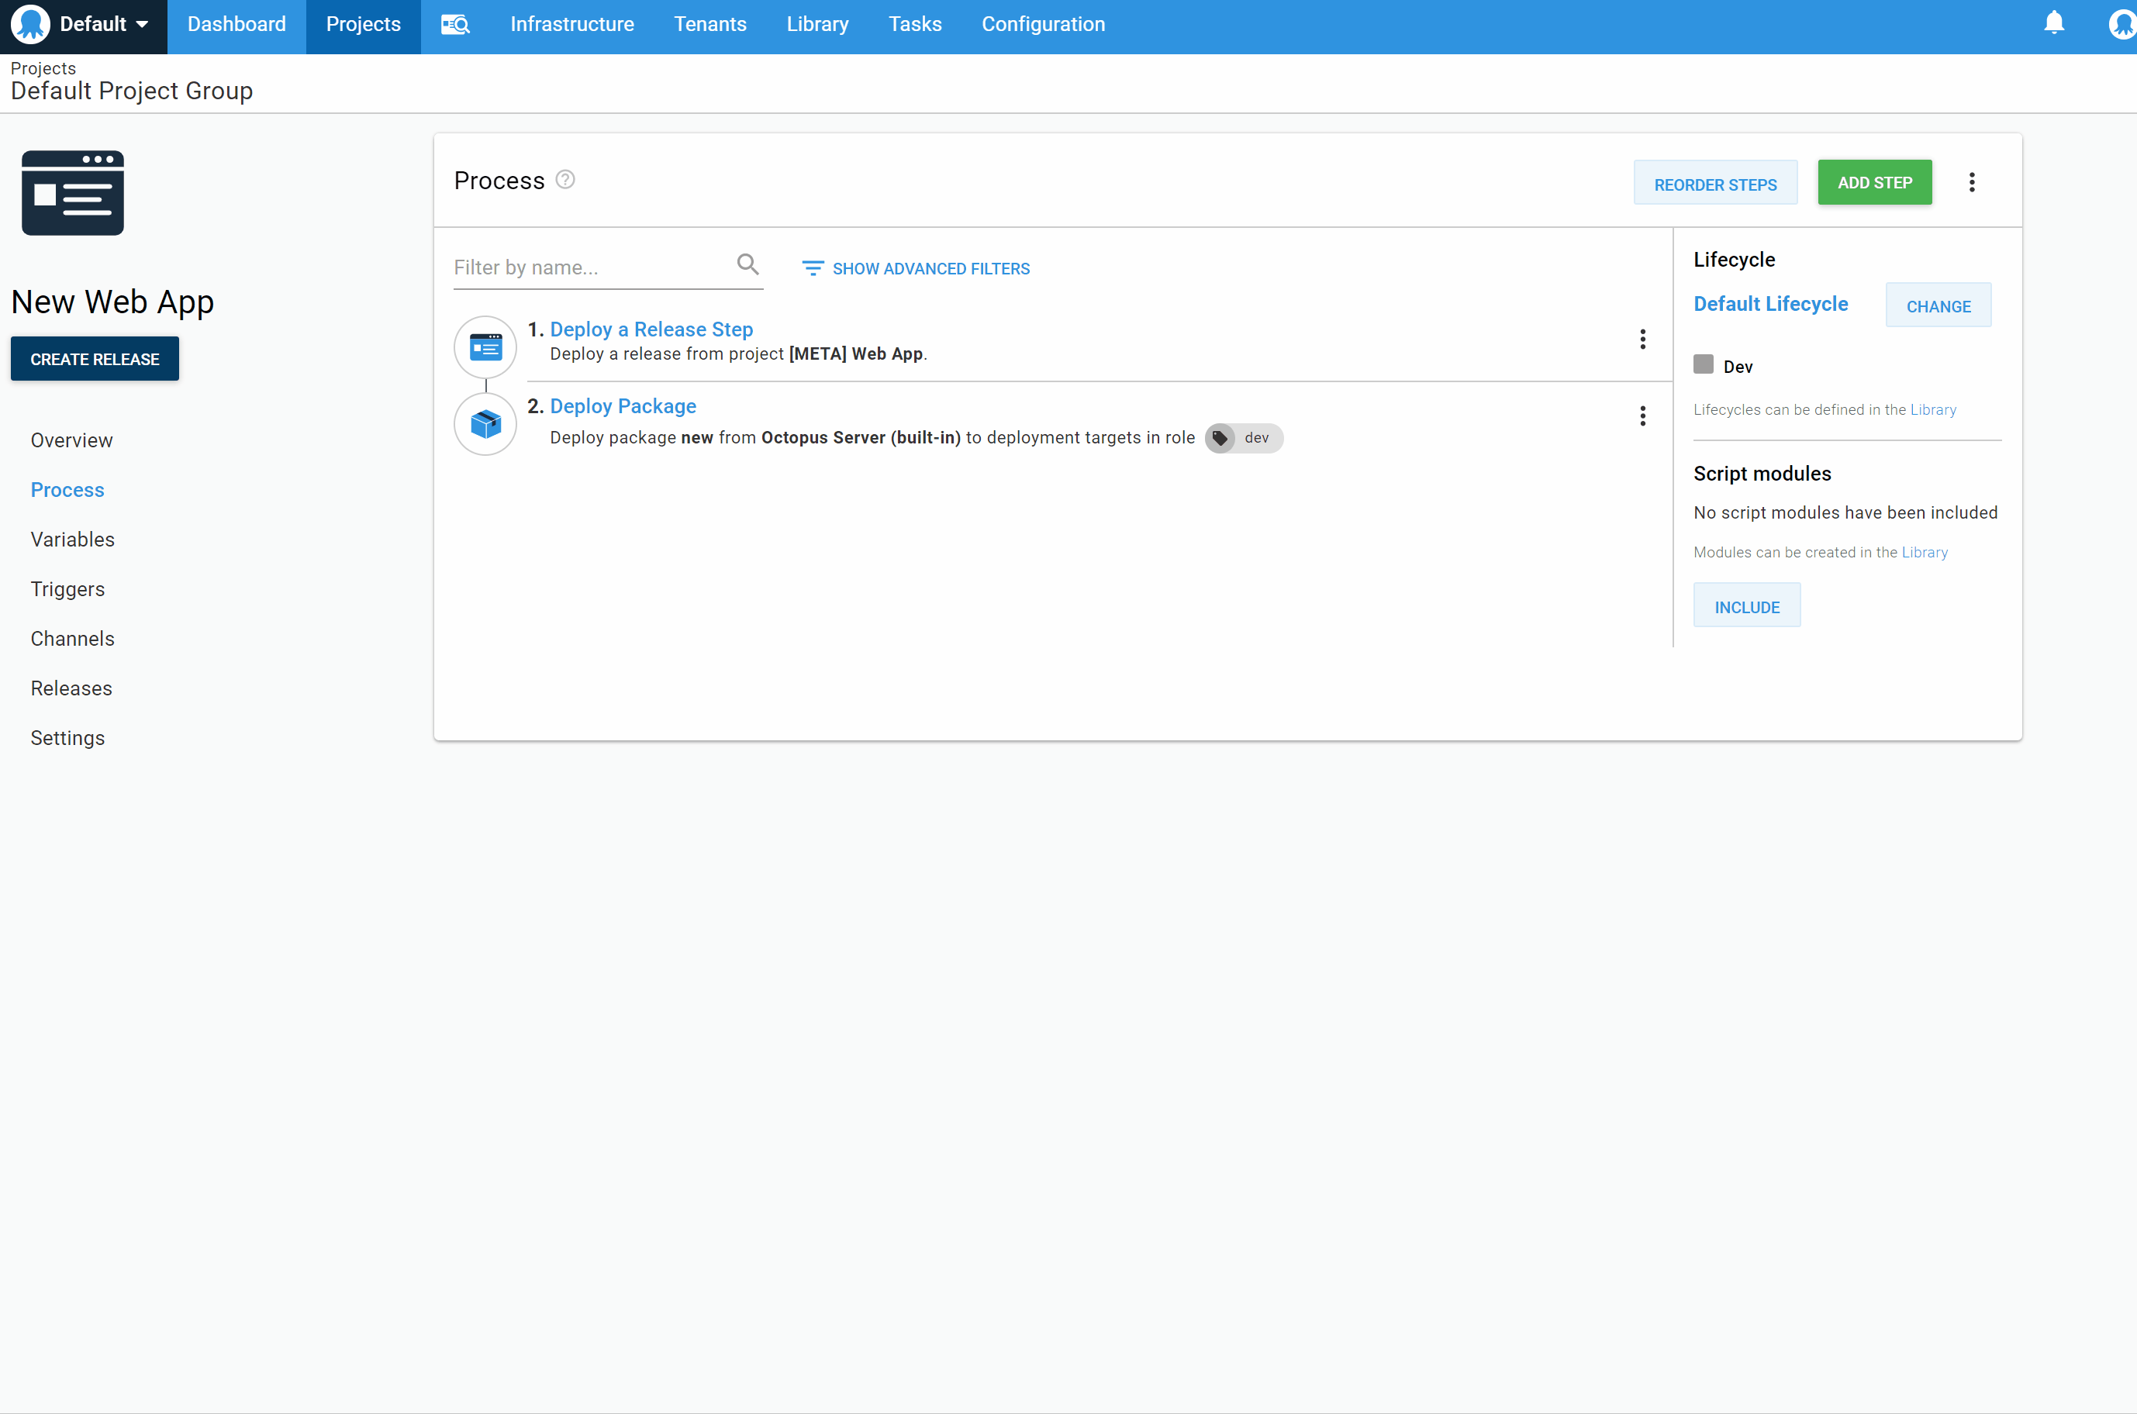Viewport: 2137px width, 1414px height.
Task: Click the Deploy Package step package icon
Action: (485, 424)
